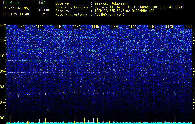The width and height of the screenshot is (195, 124).
Task: Click the meteor echo near 1149 in spectrogram
Action: tap(175, 93)
